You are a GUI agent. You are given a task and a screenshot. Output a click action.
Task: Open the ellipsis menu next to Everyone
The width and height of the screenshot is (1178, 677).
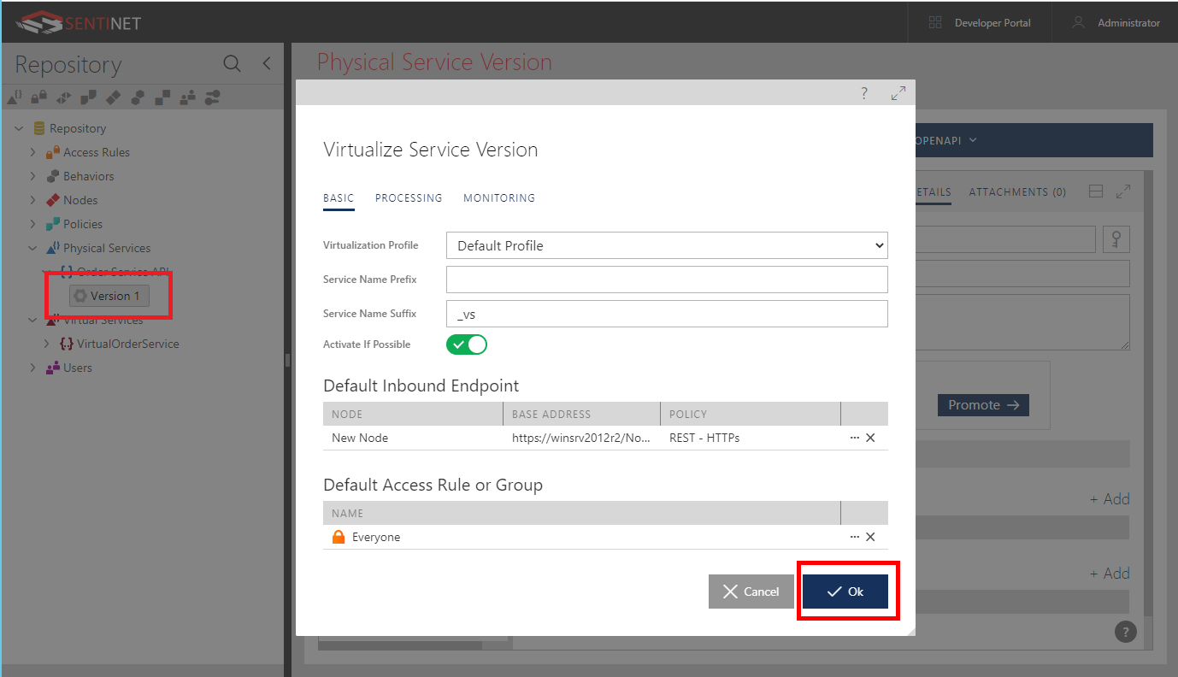tap(854, 537)
